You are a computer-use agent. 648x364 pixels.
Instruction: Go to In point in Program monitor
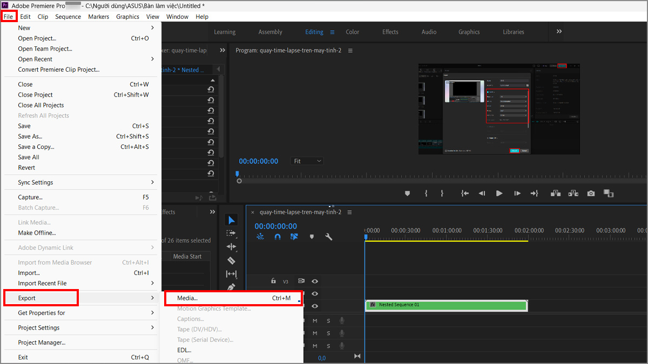click(x=464, y=193)
